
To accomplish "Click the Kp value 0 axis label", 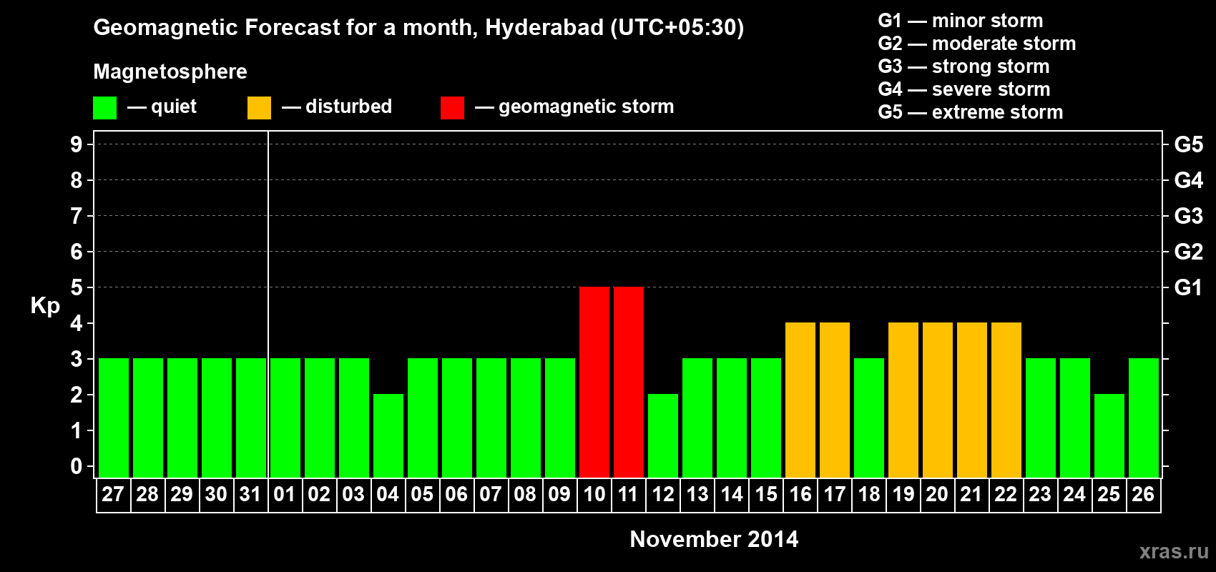I will click(77, 466).
